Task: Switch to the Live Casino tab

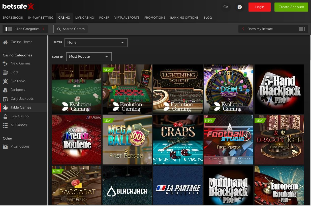Action: pos(85,18)
